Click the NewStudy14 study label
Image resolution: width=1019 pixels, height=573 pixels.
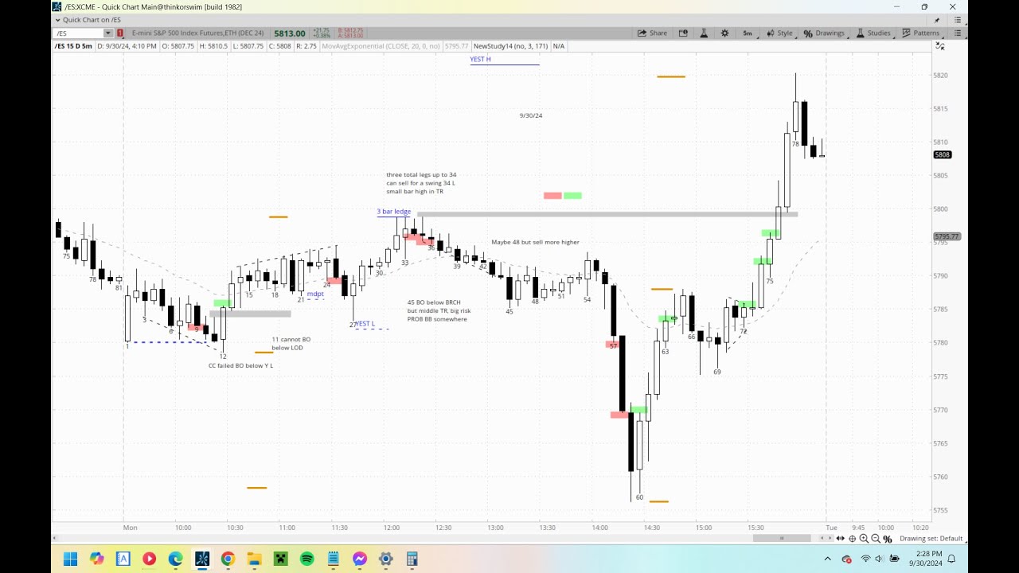[510, 46]
